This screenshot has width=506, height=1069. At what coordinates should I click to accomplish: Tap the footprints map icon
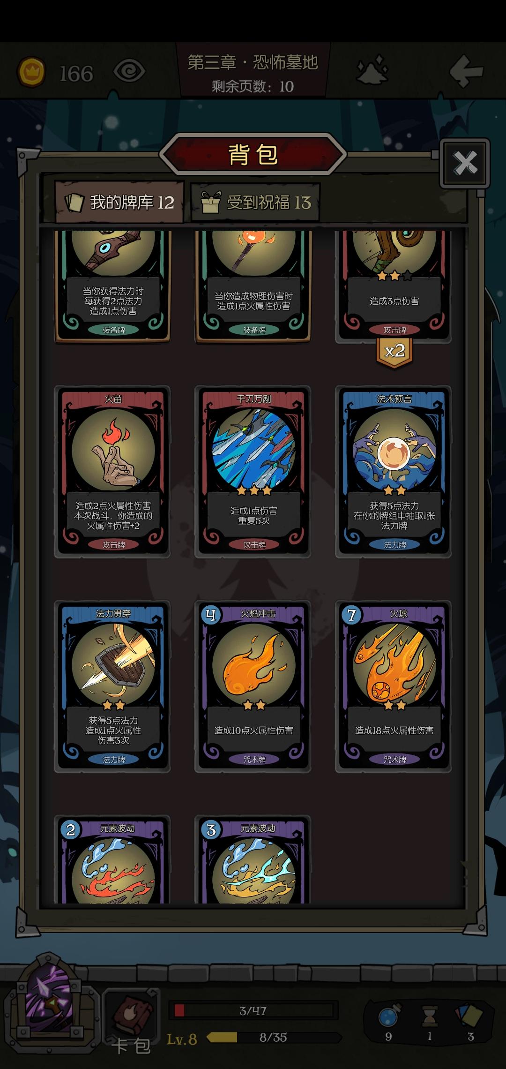pos(372,70)
